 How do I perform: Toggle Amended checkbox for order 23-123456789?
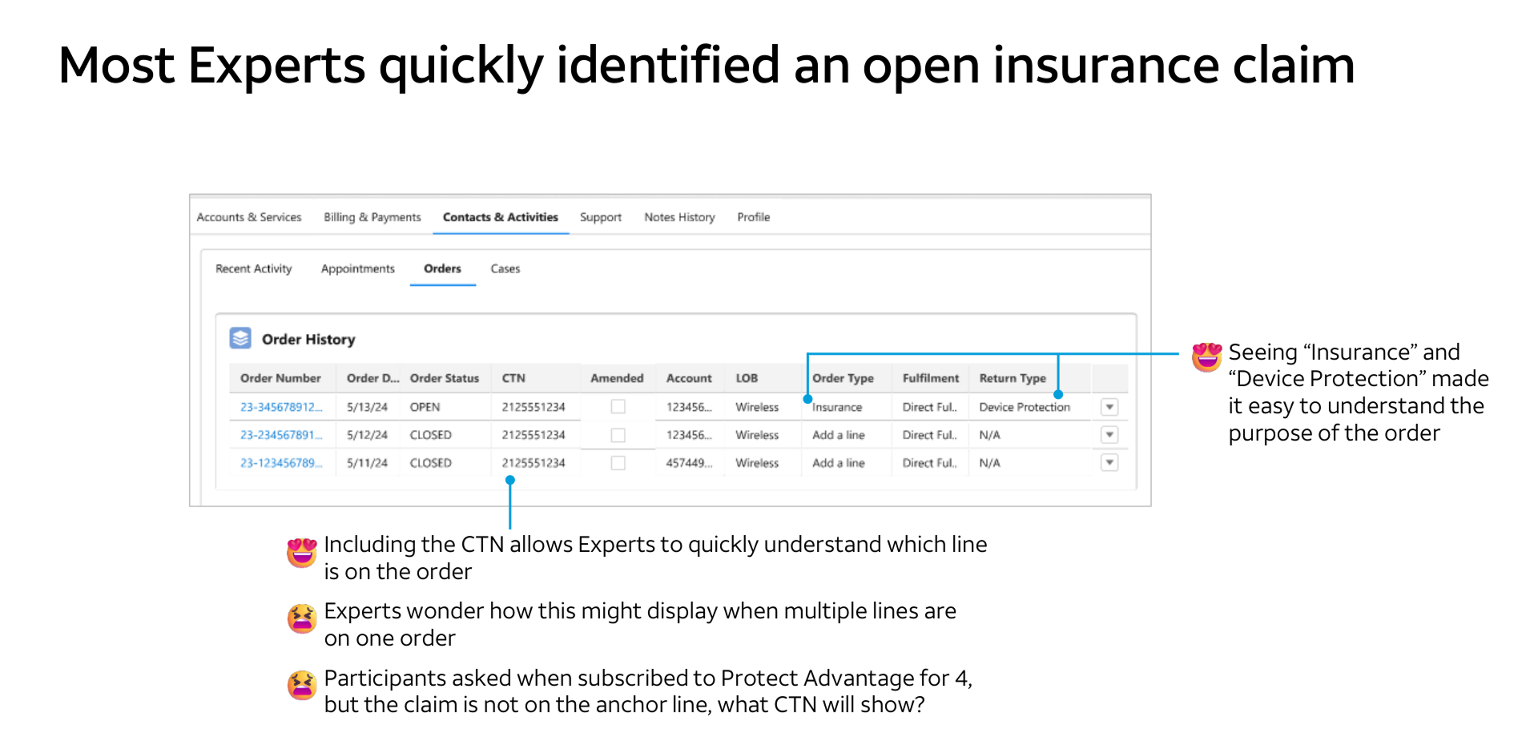click(618, 463)
